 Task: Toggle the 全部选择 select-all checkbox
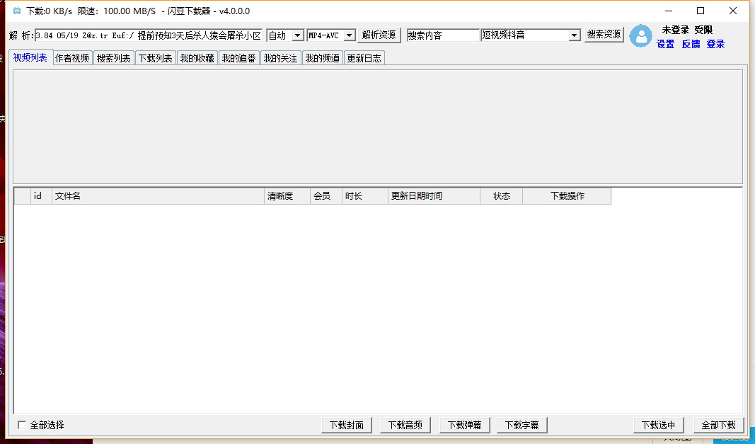pos(22,425)
